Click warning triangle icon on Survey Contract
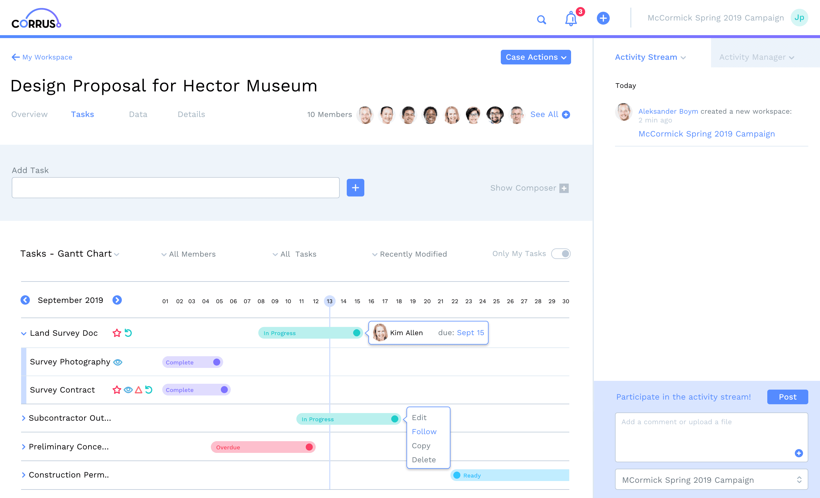 pos(139,390)
